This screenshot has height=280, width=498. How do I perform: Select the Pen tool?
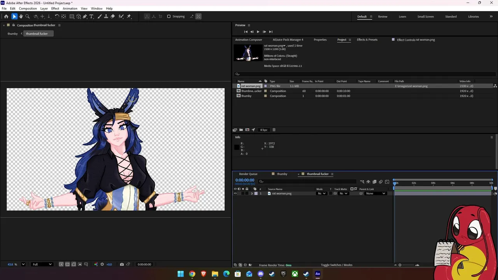[x=85, y=16]
